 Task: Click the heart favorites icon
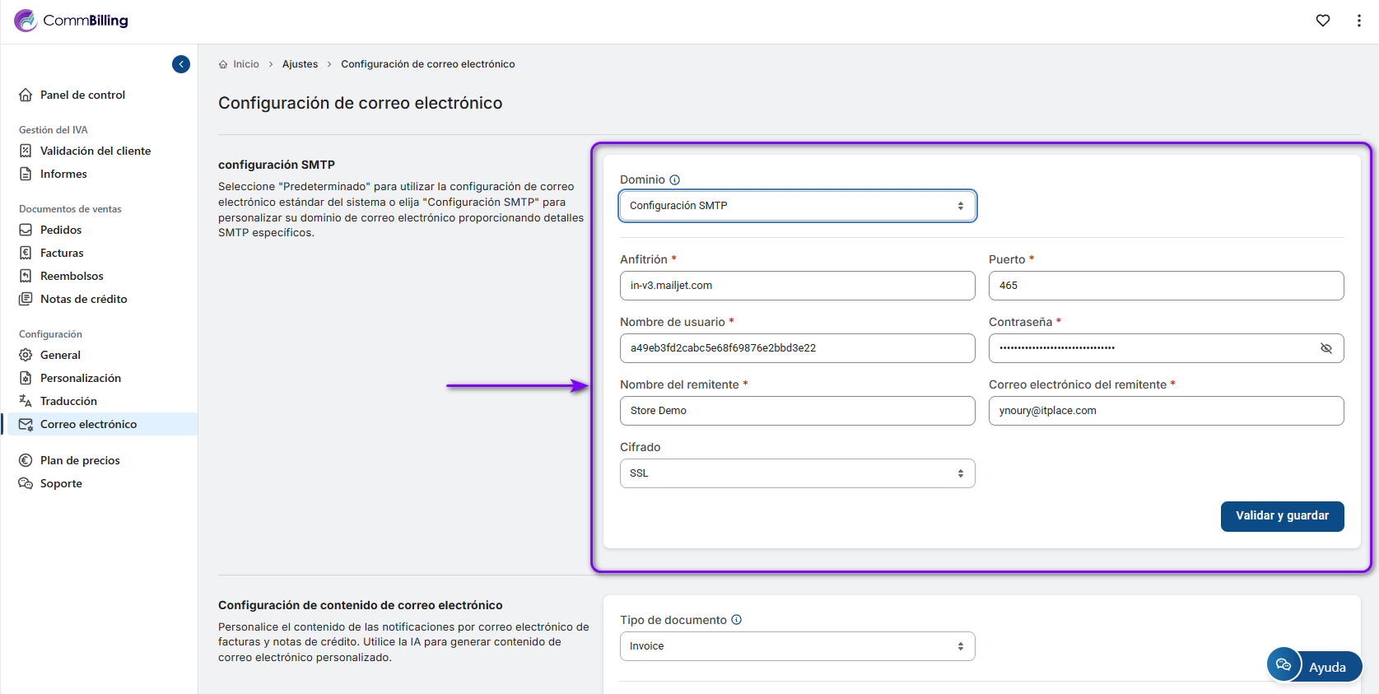coord(1322,21)
